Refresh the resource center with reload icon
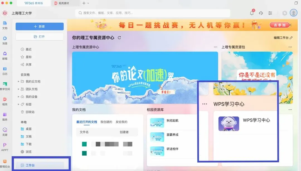This screenshot has width=301, height=171. tap(119, 38)
